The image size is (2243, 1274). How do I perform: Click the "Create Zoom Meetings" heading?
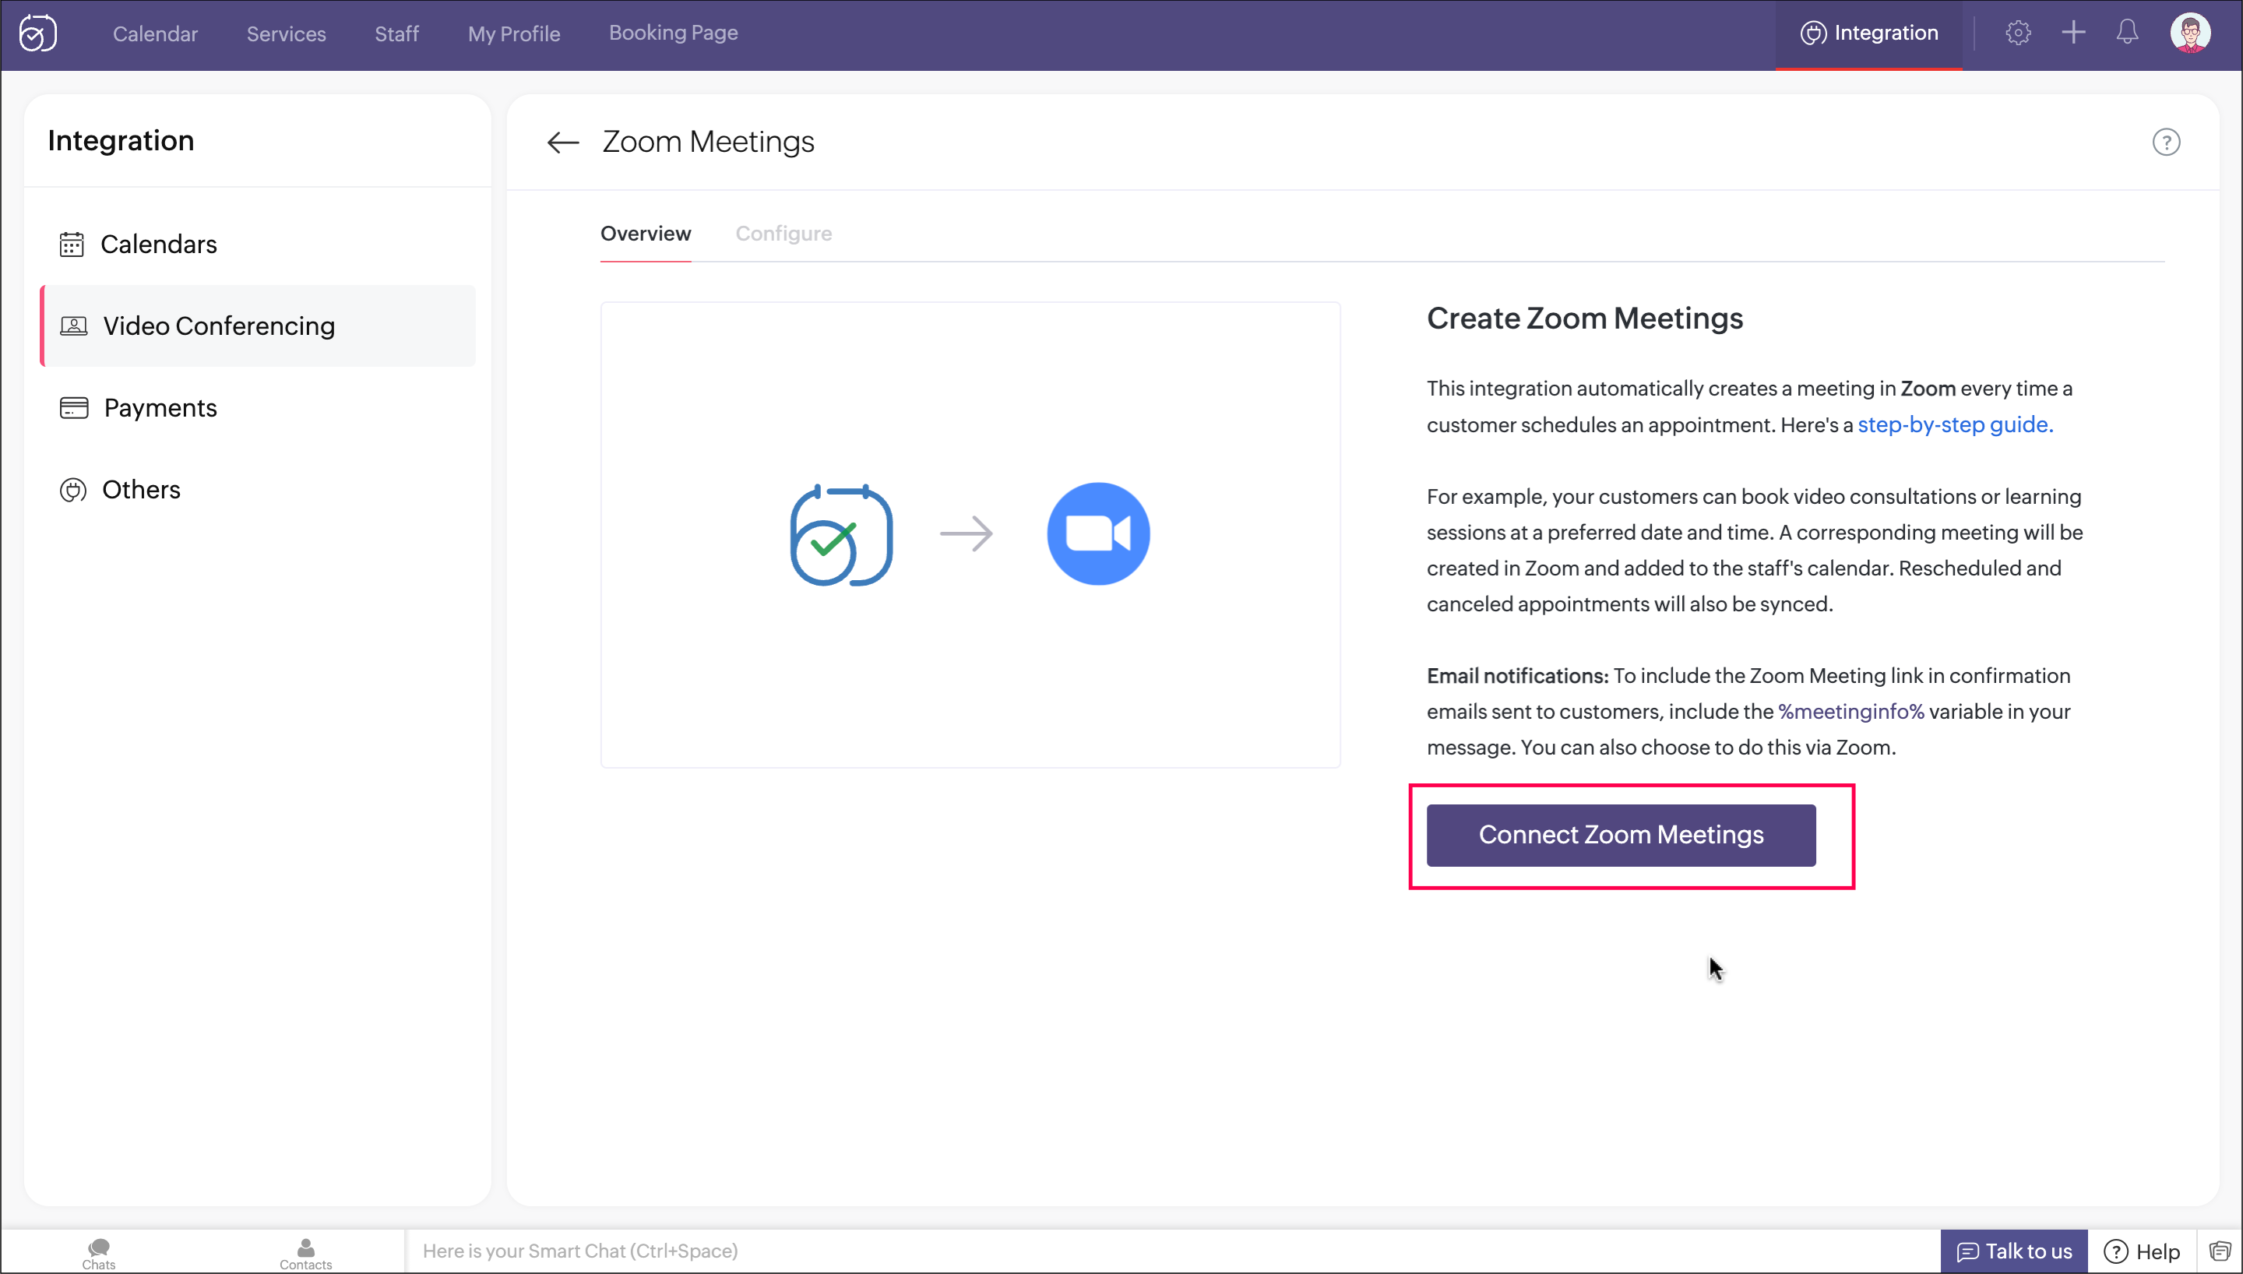click(x=1584, y=318)
